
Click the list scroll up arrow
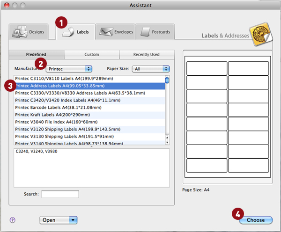point(167,138)
